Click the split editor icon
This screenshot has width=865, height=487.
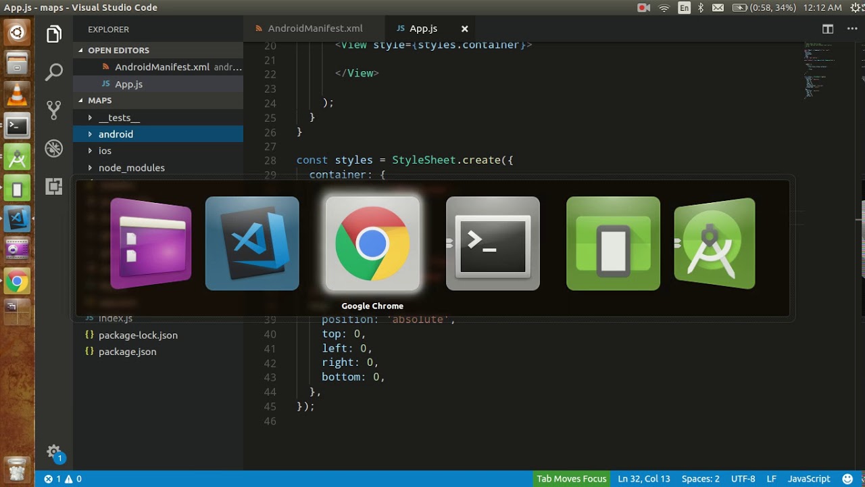pos(828,28)
